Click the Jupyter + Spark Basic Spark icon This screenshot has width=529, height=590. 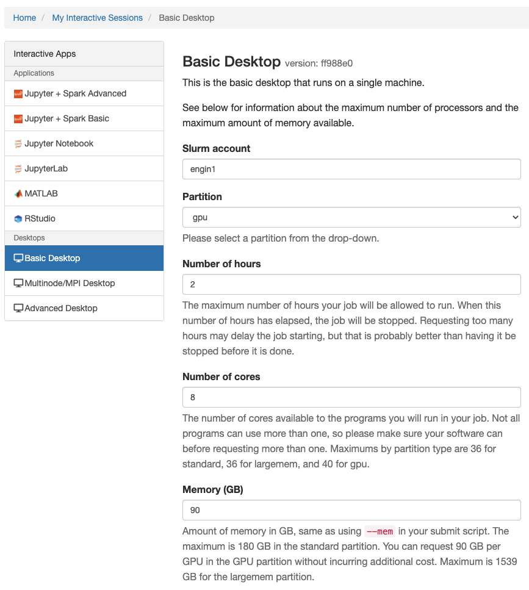[x=18, y=119]
